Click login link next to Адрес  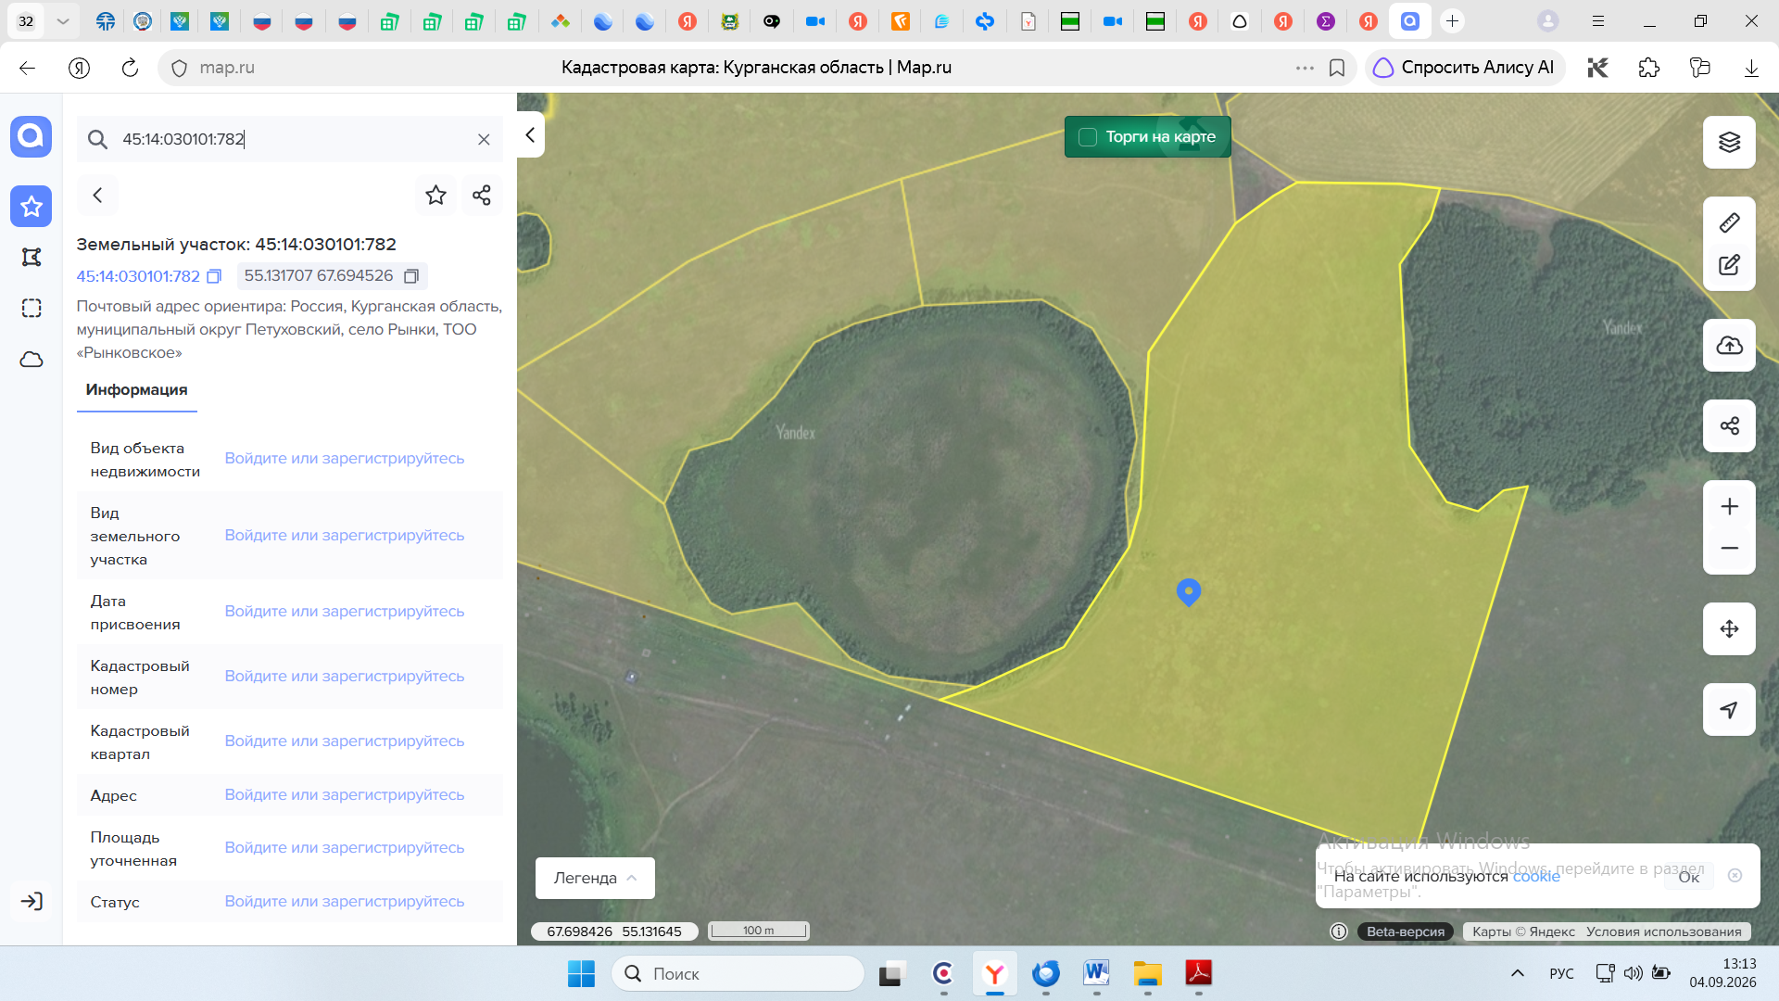tap(345, 795)
